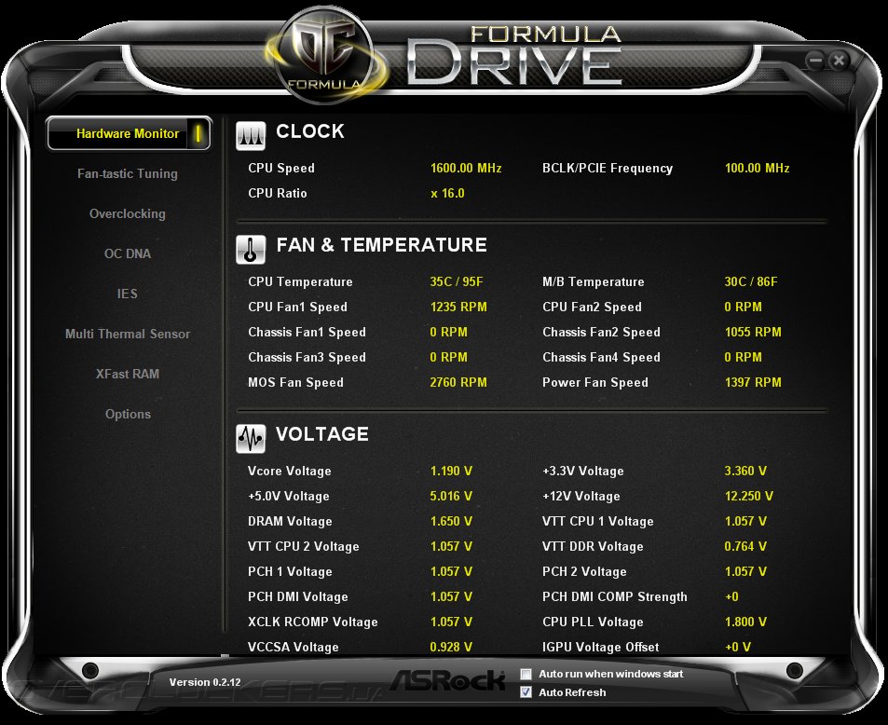Click the BCLK/PCIE Frequency value 100.00 MHz

758,169
